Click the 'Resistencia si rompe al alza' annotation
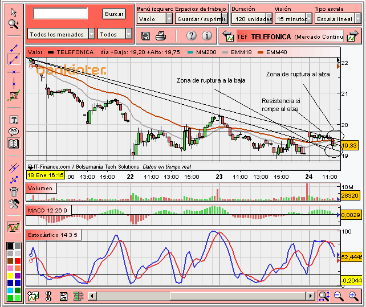The height and width of the screenshot is (307, 366). click(281, 105)
